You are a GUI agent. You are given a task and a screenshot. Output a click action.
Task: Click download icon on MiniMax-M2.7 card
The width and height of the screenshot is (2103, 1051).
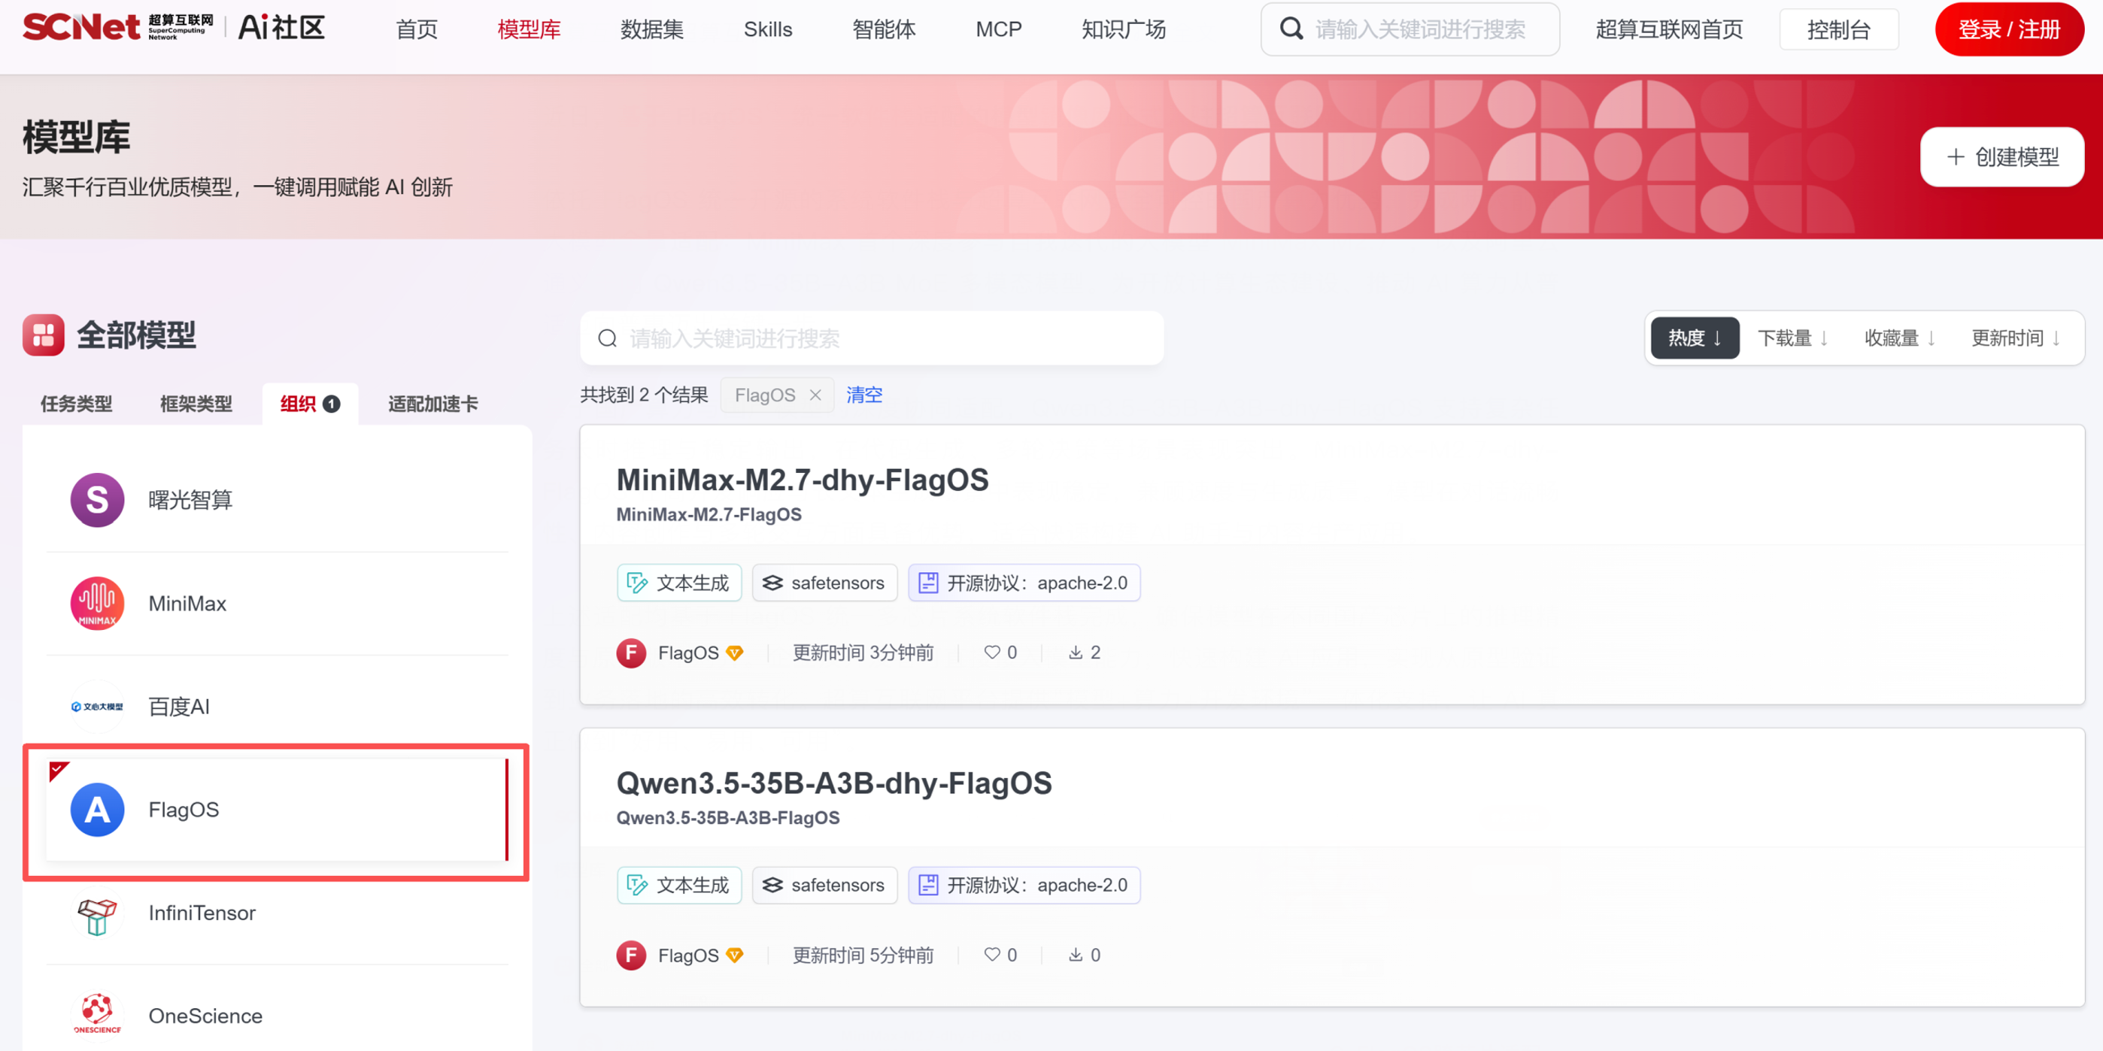(1076, 653)
